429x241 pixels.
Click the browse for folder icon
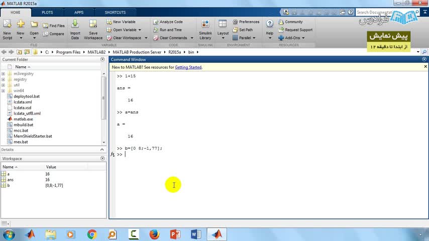27,52
